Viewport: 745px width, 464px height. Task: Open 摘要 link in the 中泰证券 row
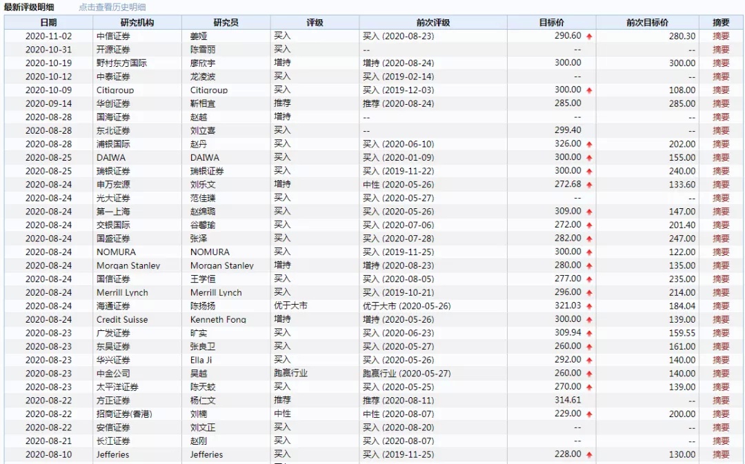click(721, 77)
